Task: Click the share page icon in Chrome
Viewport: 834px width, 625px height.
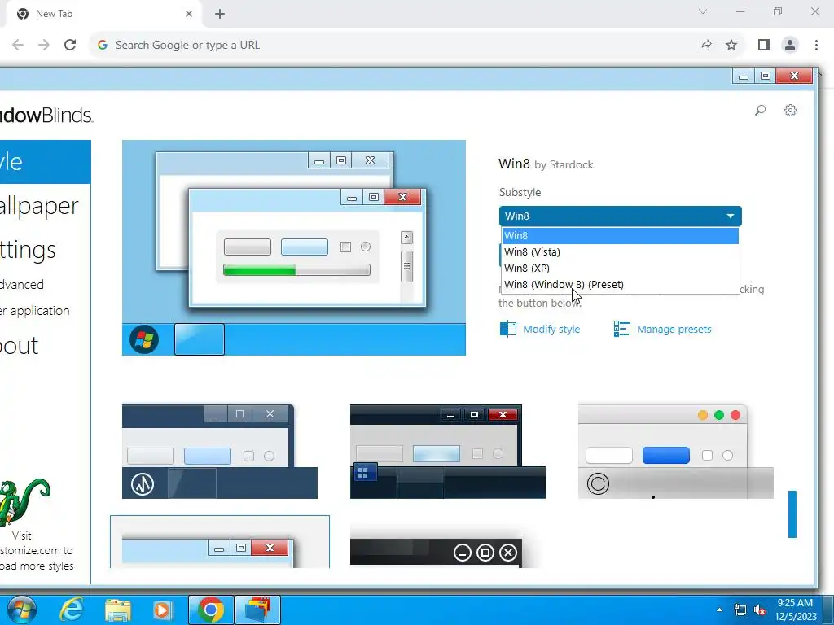Action: pos(705,45)
